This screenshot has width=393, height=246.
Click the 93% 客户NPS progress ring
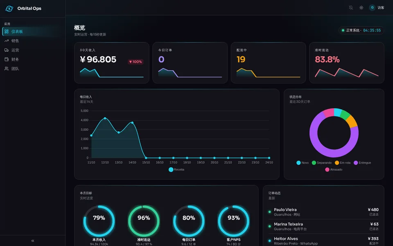coord(234,221)
